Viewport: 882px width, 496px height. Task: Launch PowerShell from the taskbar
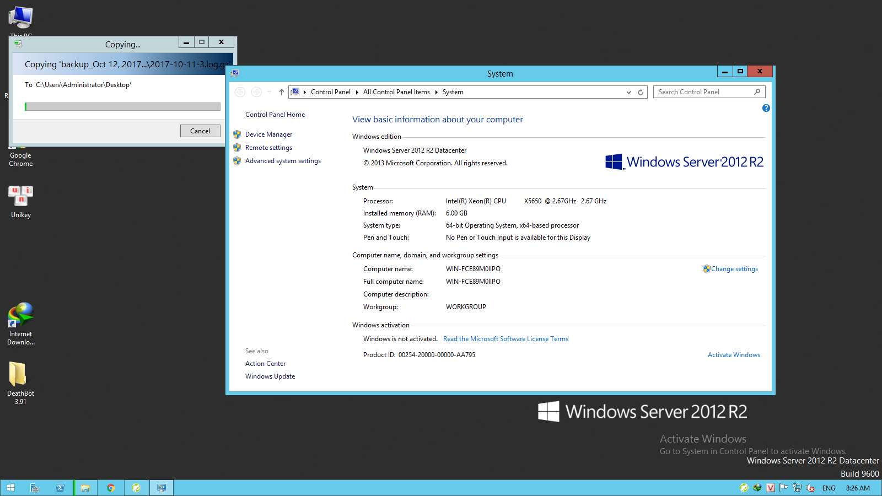(x=60, y=488)
